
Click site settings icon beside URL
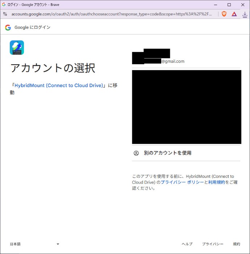5,14
